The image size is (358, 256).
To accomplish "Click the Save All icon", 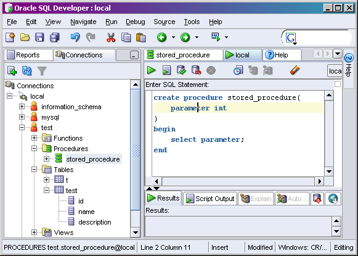I will click(x=54, y=37).
